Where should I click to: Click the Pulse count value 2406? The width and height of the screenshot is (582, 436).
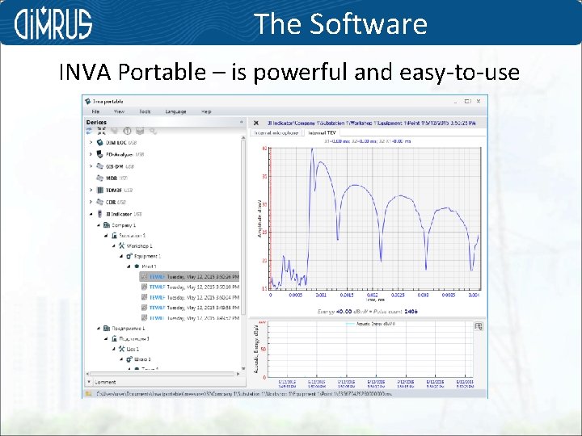pyautogui.click(x=411, y=312)
